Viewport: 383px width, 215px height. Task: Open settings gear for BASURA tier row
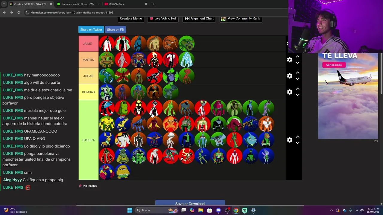290,140
